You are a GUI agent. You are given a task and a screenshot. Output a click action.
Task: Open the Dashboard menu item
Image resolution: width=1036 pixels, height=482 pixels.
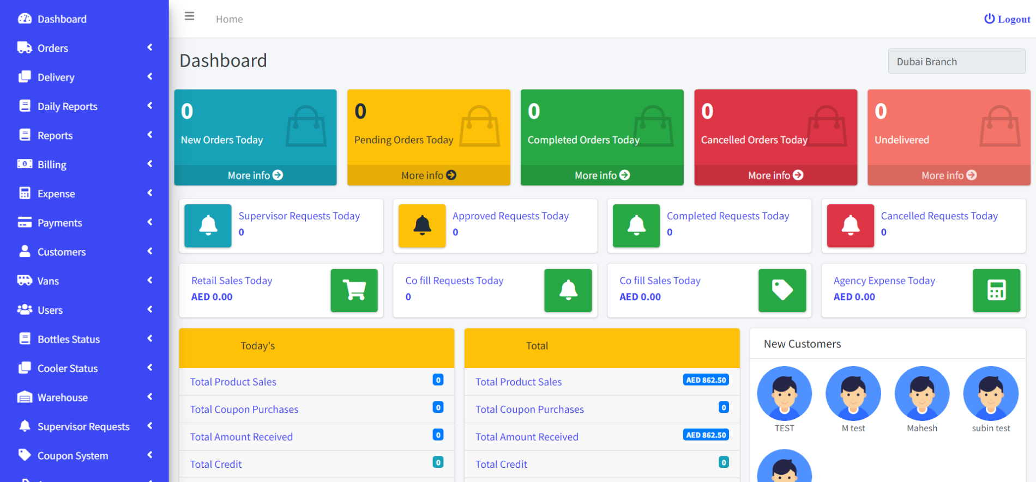(x=85, y=19)
